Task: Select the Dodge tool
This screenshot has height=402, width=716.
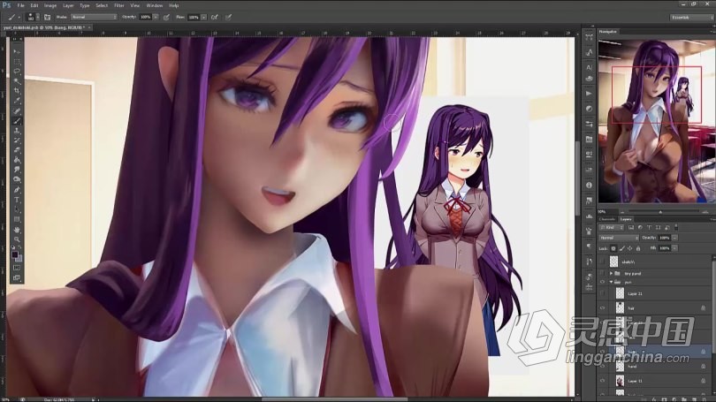Action: pyautogui.click(x=17, y=179)
